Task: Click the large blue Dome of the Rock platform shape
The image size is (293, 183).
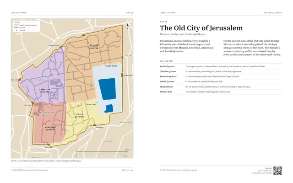Action: point(107,89)
